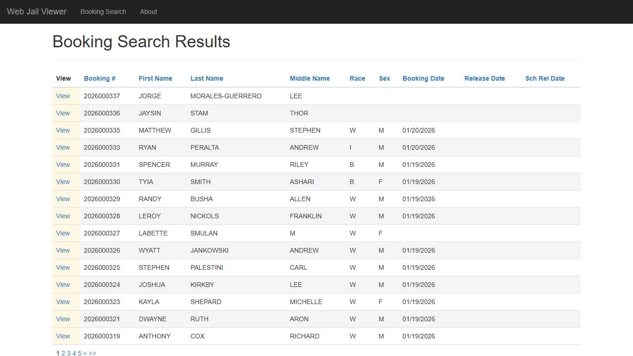Screen dimensions: 633x356
Task: Advance to the next results page
Action: pos(85,353)
